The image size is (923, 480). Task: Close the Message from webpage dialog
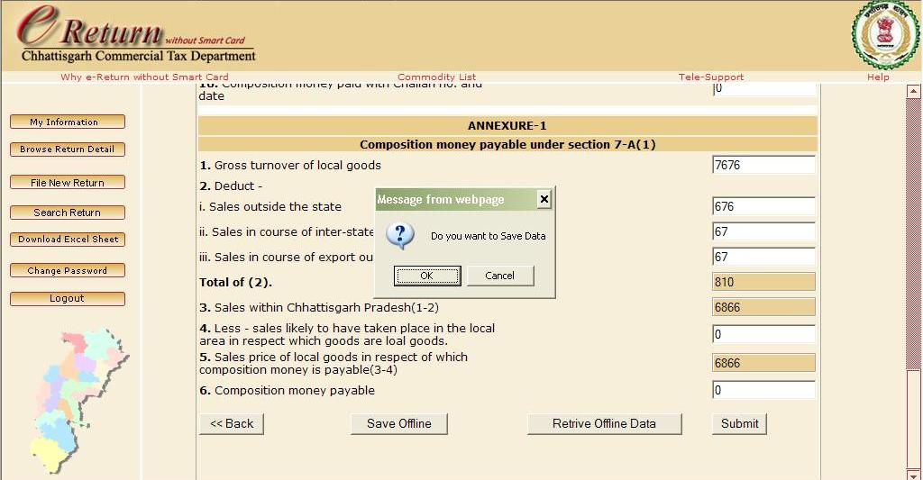click(544, 199)
